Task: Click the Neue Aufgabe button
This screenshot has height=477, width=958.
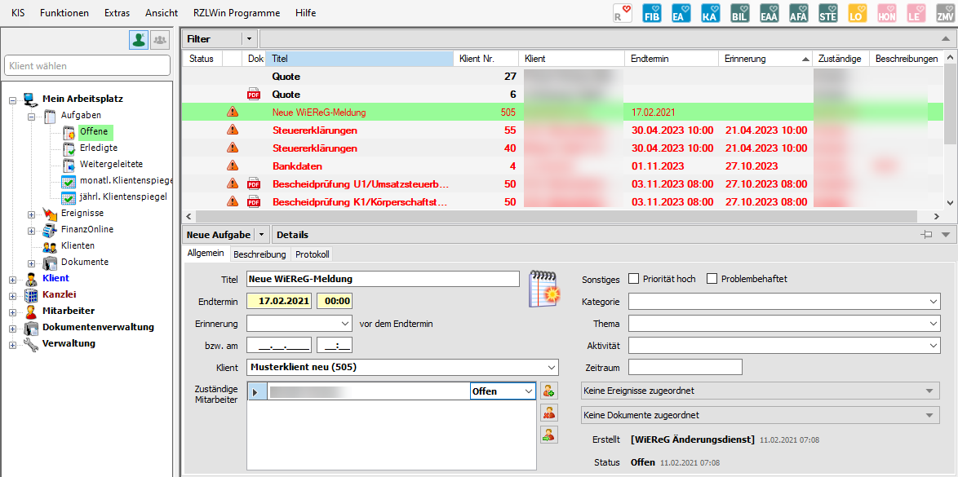Action: click(x=218, y=235)
